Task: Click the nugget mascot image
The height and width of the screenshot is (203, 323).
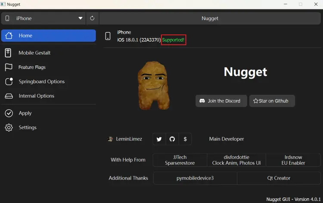Action: click(x=153, y=84)
